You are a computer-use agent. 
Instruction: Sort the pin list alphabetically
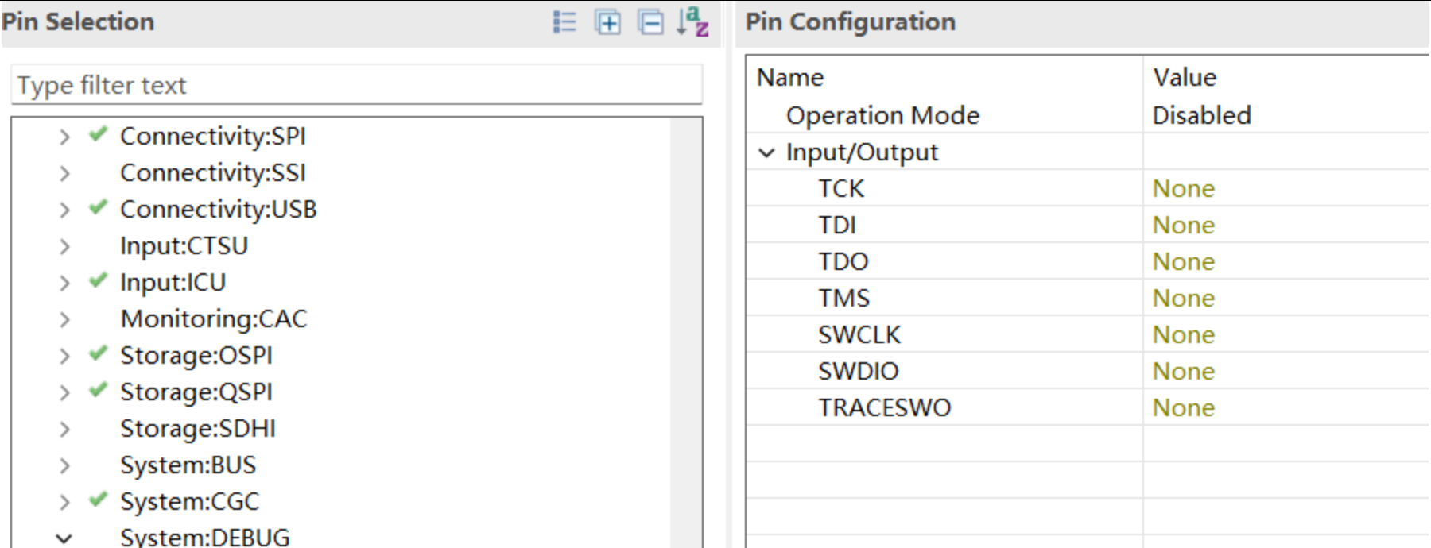click(692, 21)
